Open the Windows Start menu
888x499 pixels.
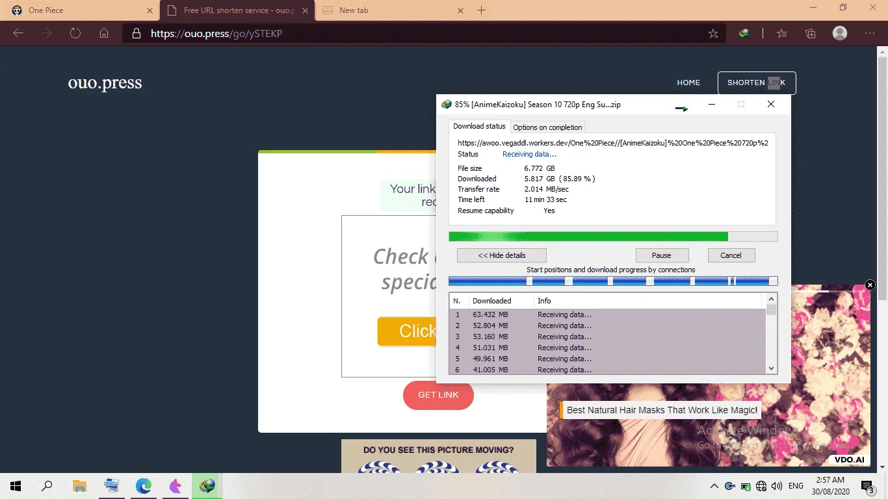(16, 486)
